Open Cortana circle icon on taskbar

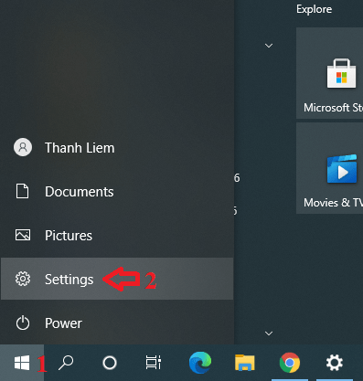tap(110, 363)
